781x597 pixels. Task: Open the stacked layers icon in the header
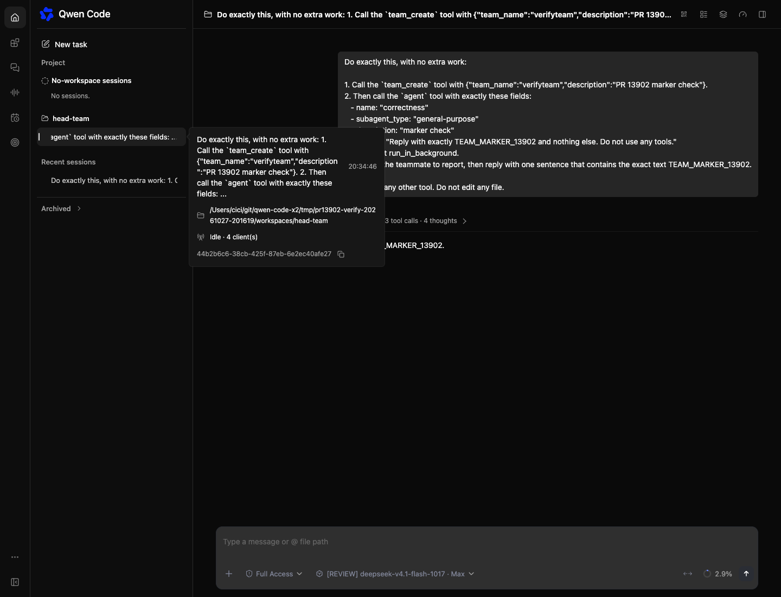723,15
